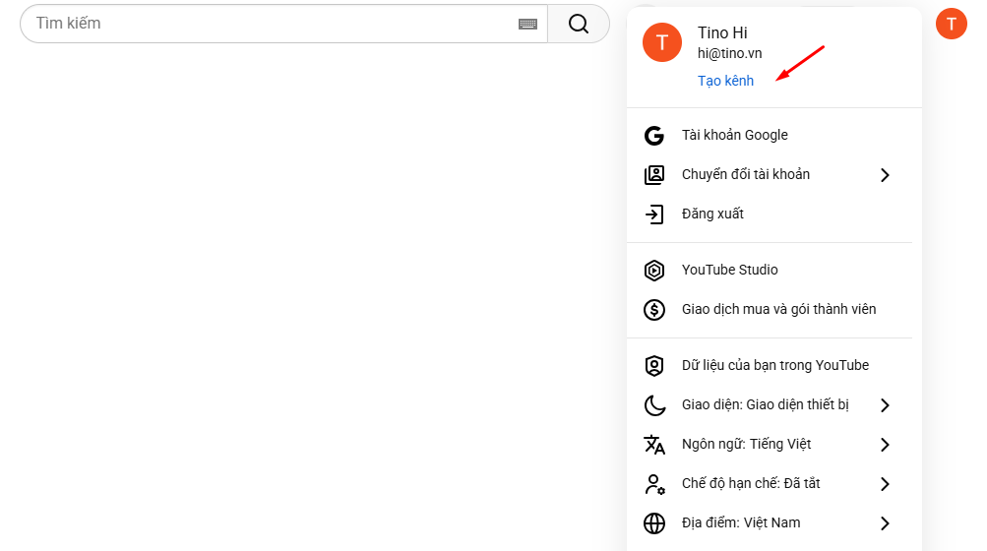
Task: Click the globe location icon
Action: coord(654,523)
